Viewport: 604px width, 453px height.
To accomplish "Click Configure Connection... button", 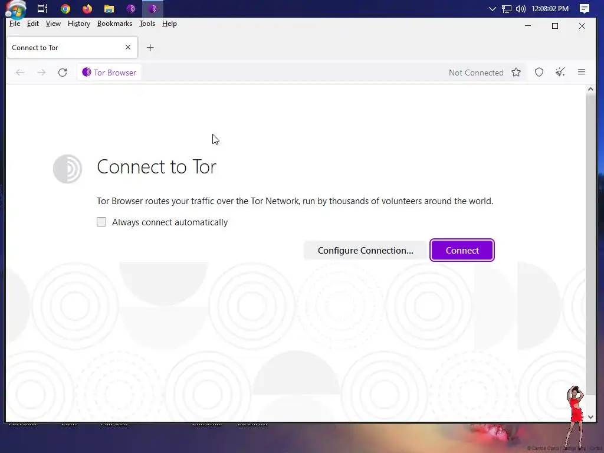I will 365,250.
